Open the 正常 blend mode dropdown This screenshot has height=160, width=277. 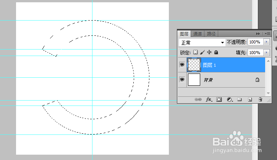pyautogui.click(x=202, y=42)
